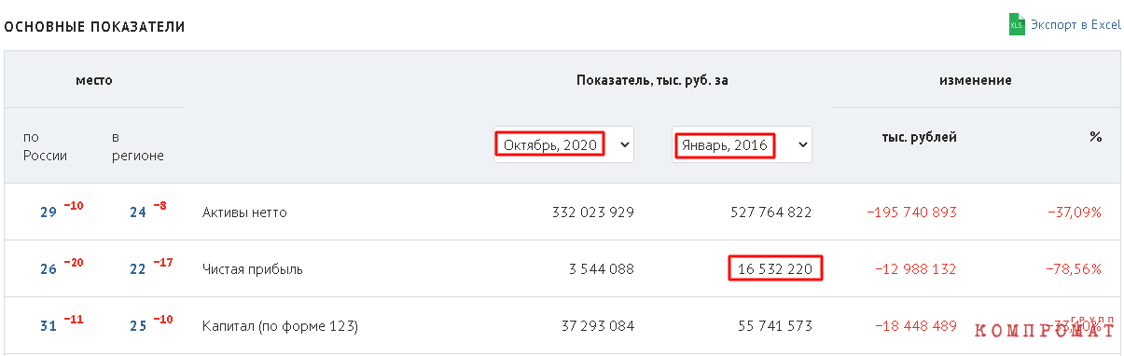Click the highlighted value 16 532 220
Screen dimensions: 1124x356
pos(775,269)
